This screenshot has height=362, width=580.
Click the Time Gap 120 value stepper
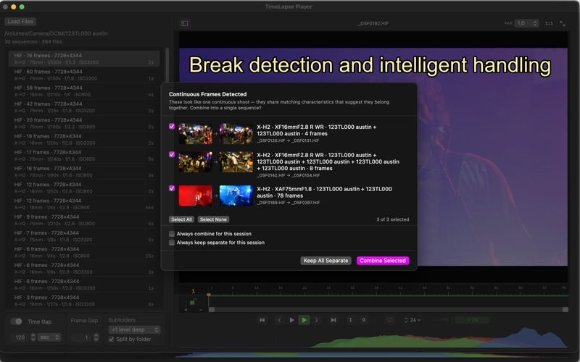33,337
